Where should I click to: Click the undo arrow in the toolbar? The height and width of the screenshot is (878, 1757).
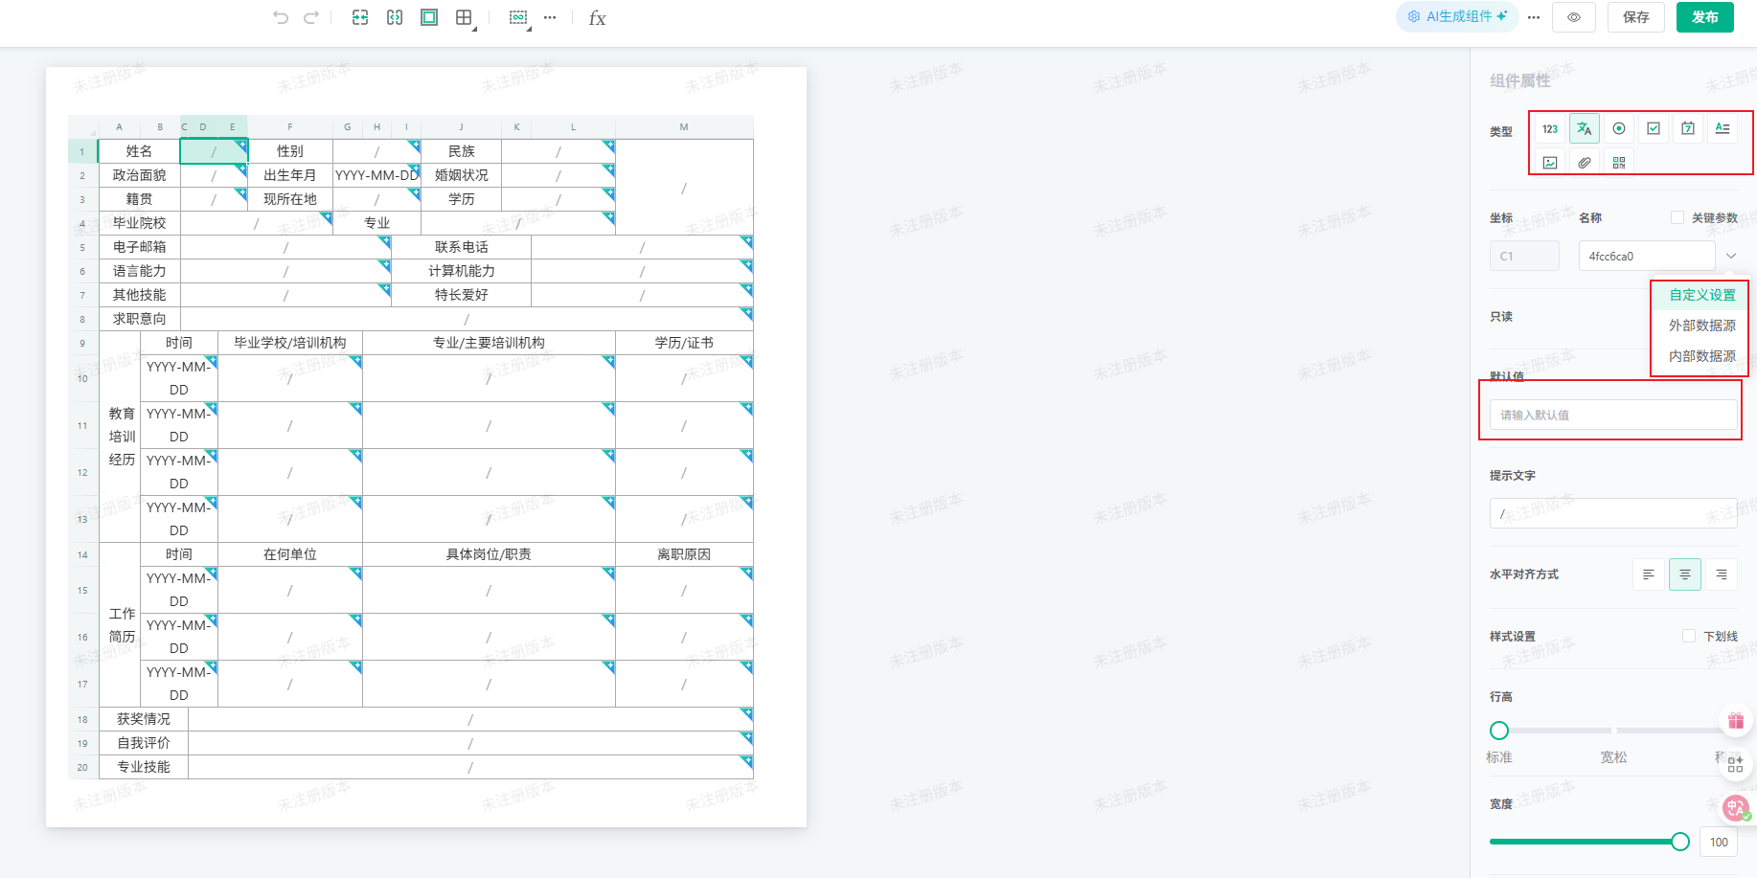pos(281,17)
